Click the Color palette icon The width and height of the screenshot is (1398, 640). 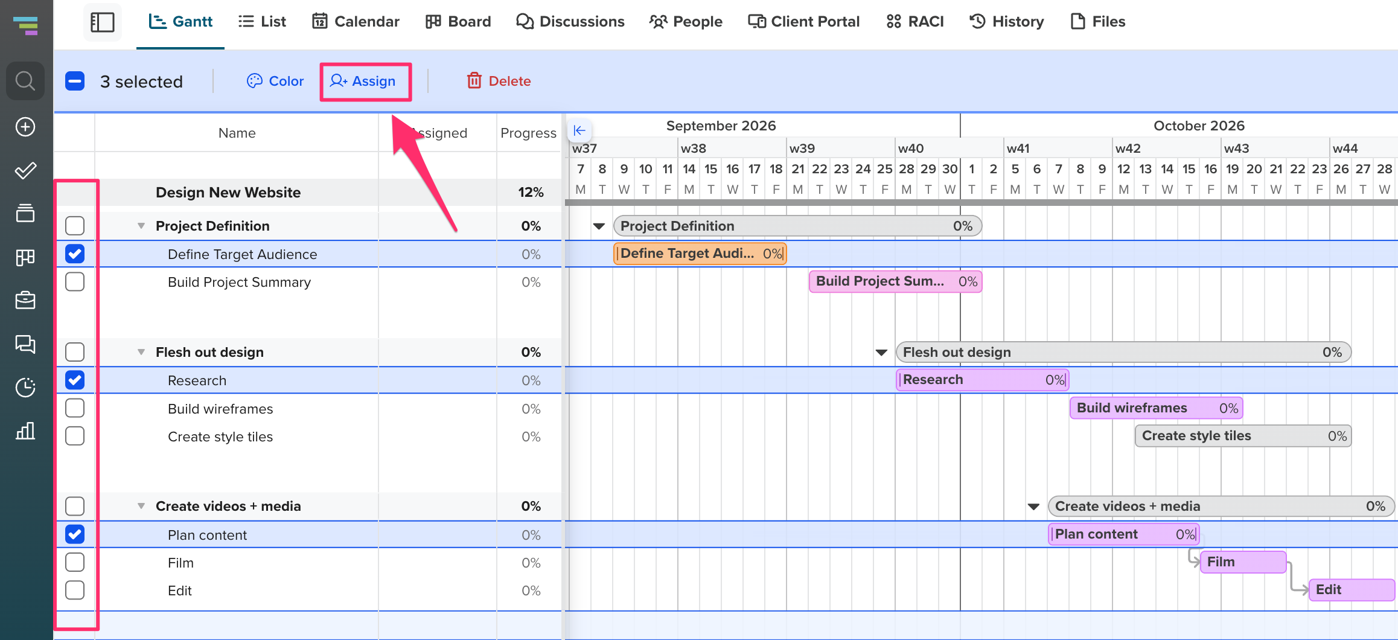click(254, 81)
